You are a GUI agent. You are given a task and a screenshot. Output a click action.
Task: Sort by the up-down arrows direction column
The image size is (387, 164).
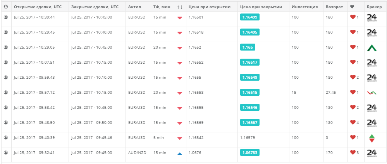coord(180,7)
